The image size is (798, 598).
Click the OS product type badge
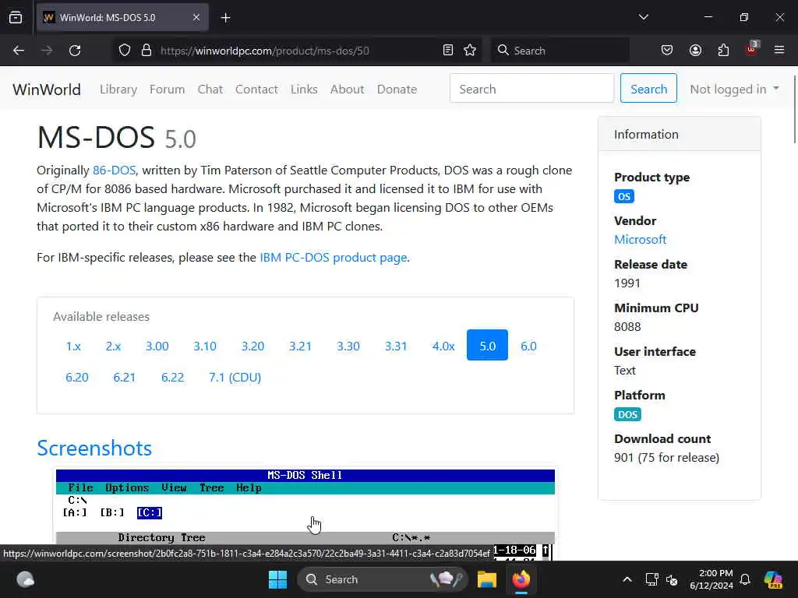point(624,196)
